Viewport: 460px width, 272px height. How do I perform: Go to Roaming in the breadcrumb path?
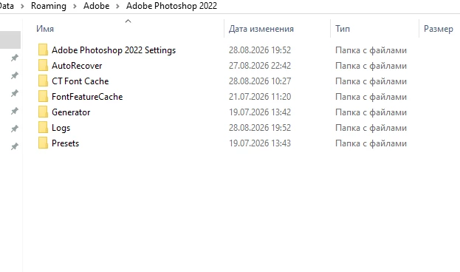click(49, 6)
